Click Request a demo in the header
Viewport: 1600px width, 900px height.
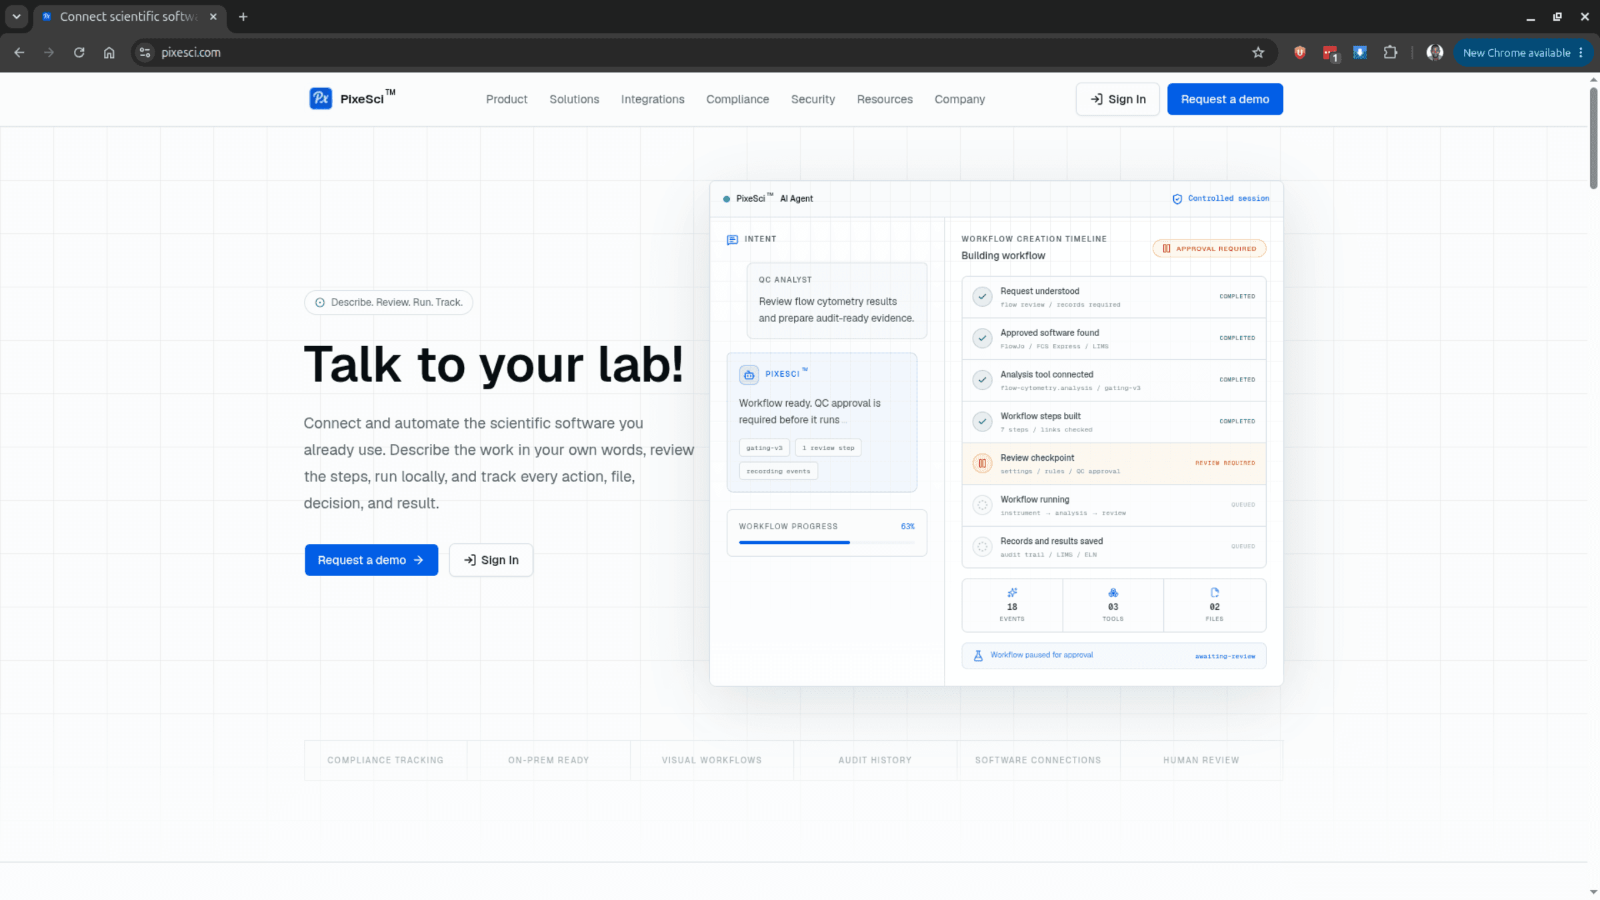pyautogui.click(x=1225, y=99)
